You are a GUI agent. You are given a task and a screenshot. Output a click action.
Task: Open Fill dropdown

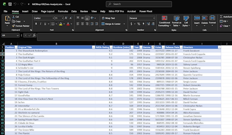click(224, 21)
